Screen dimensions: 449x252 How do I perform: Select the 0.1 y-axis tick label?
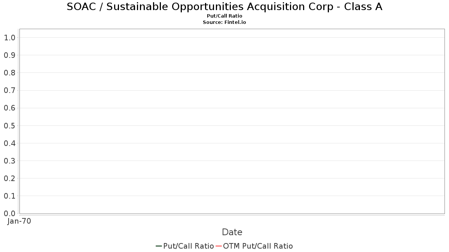(x=9, y=196)
